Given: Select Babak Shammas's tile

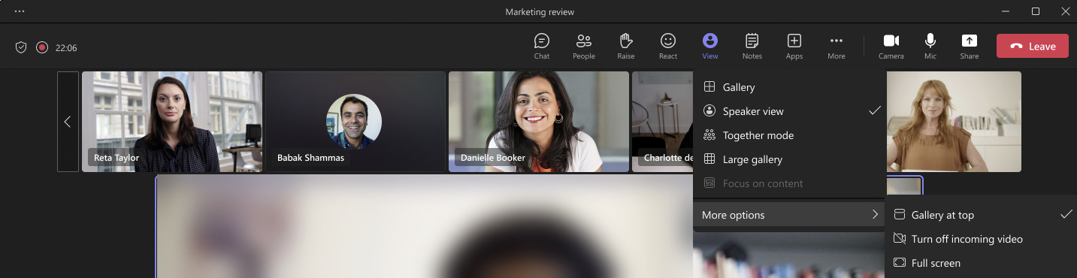Looking at the screenshot, I should [x=355, y=122].
